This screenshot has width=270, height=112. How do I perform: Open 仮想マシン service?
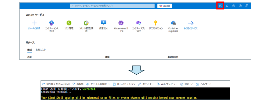[104, 25]
